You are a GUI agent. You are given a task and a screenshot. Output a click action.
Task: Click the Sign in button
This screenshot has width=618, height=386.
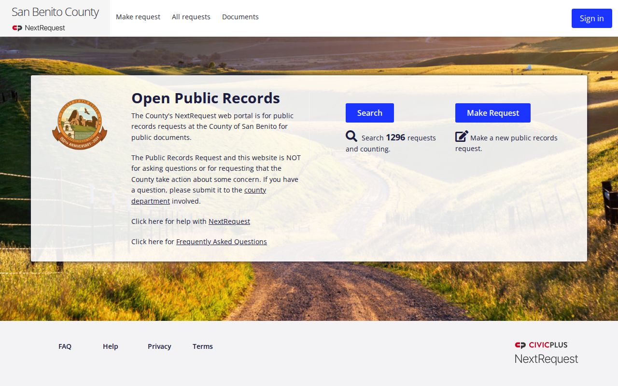592,18
